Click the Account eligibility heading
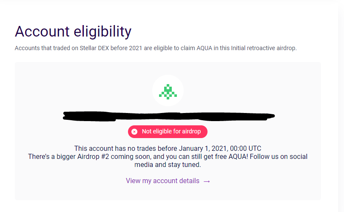The image size is (344, 212). pos(73,31)
